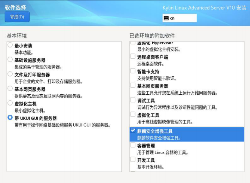Select the 基础设施服务器 radio button
The image size is (250, 183).
(10, 59)
